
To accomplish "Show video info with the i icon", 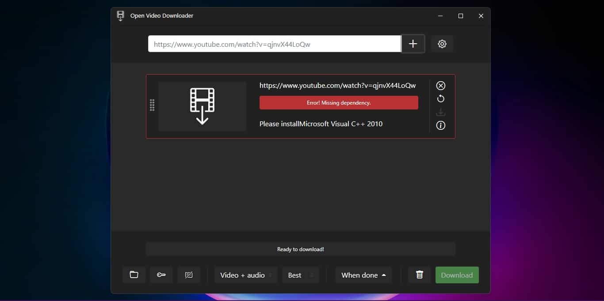I will tap(441, 125).
